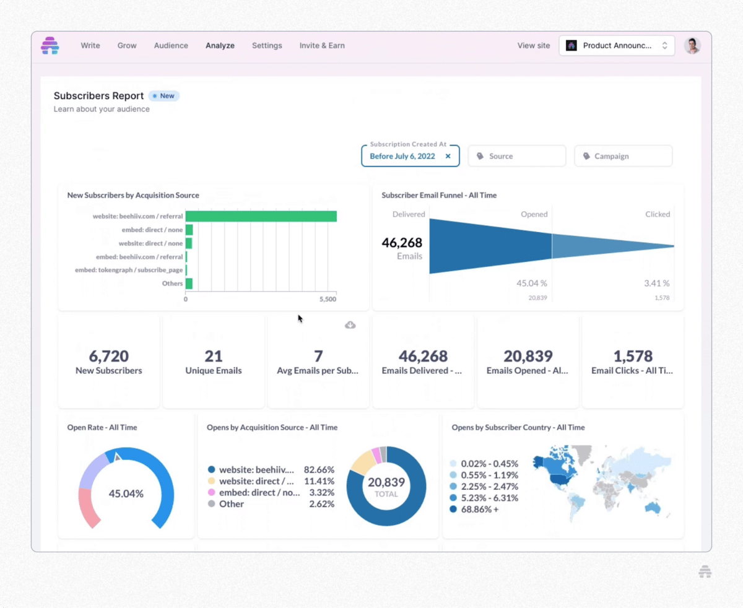This screenshot has width=743, height=608.
Task: Expand the publication switcher chevrons
Action: click(x=664, y=46)
